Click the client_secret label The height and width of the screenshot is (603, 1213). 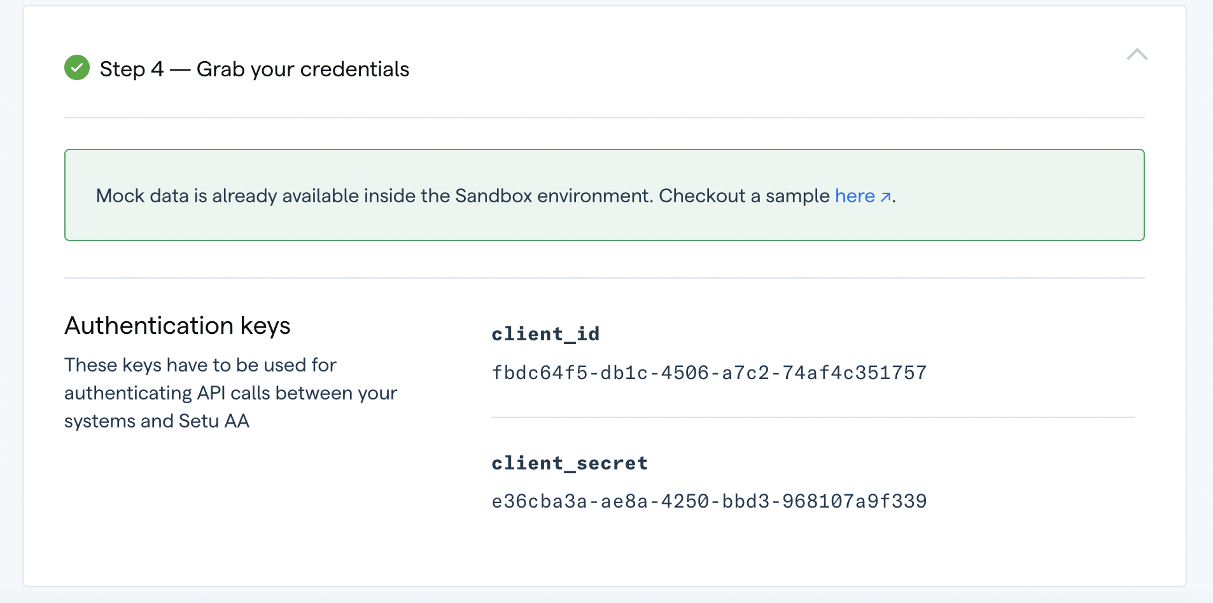(x=570, y=463)
